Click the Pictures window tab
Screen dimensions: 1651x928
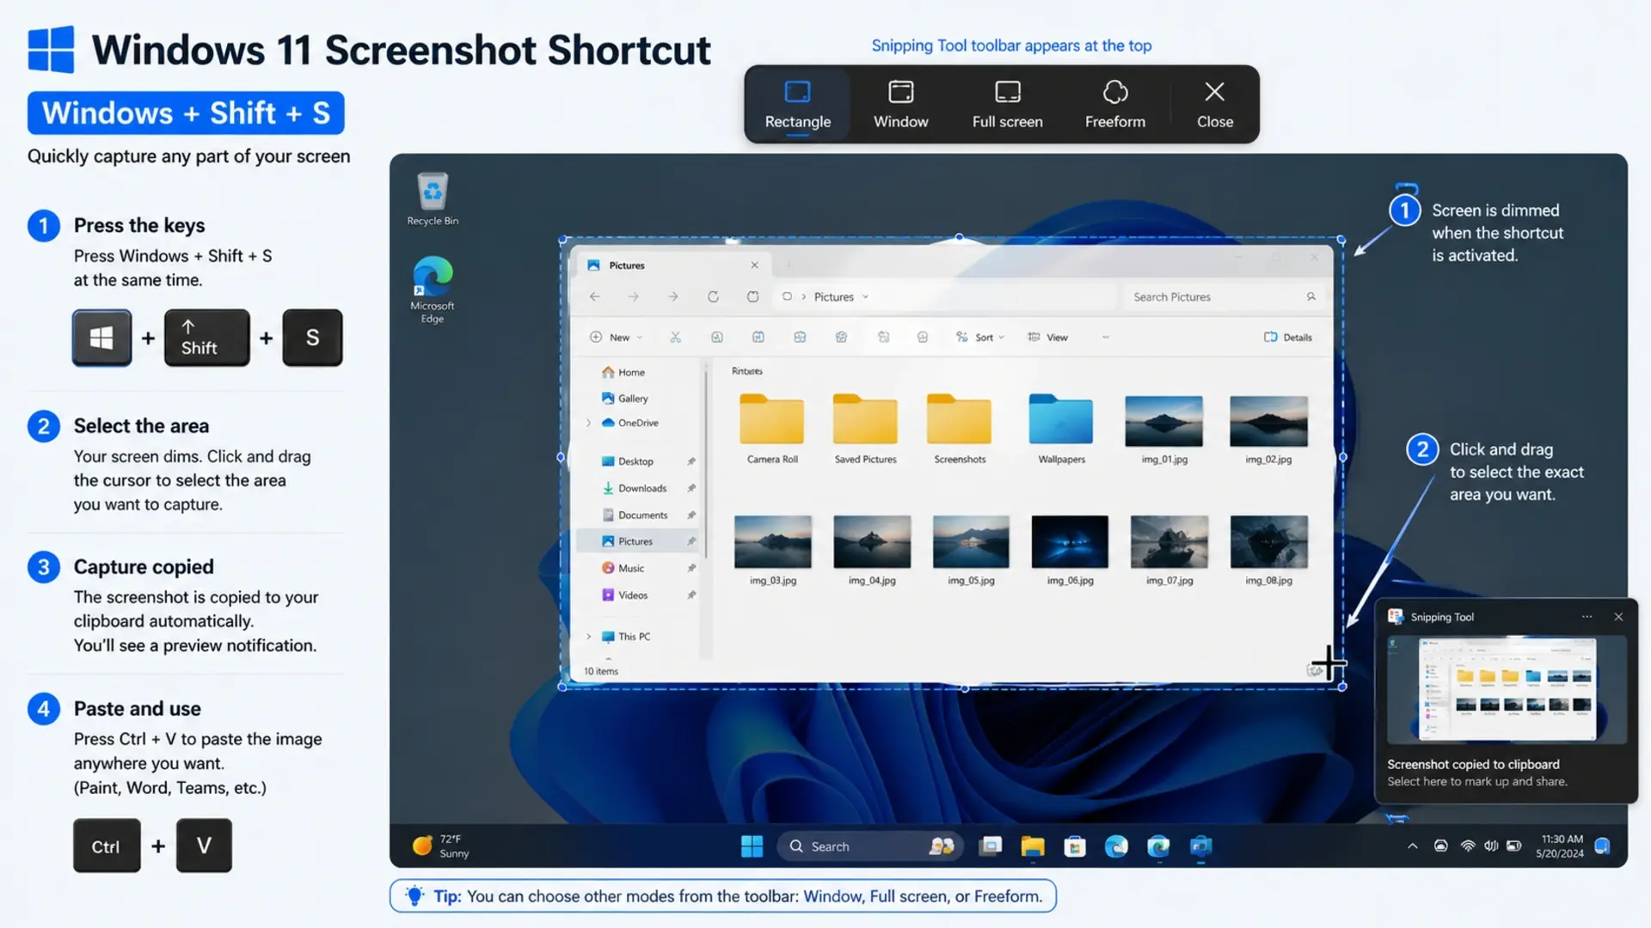627,266
